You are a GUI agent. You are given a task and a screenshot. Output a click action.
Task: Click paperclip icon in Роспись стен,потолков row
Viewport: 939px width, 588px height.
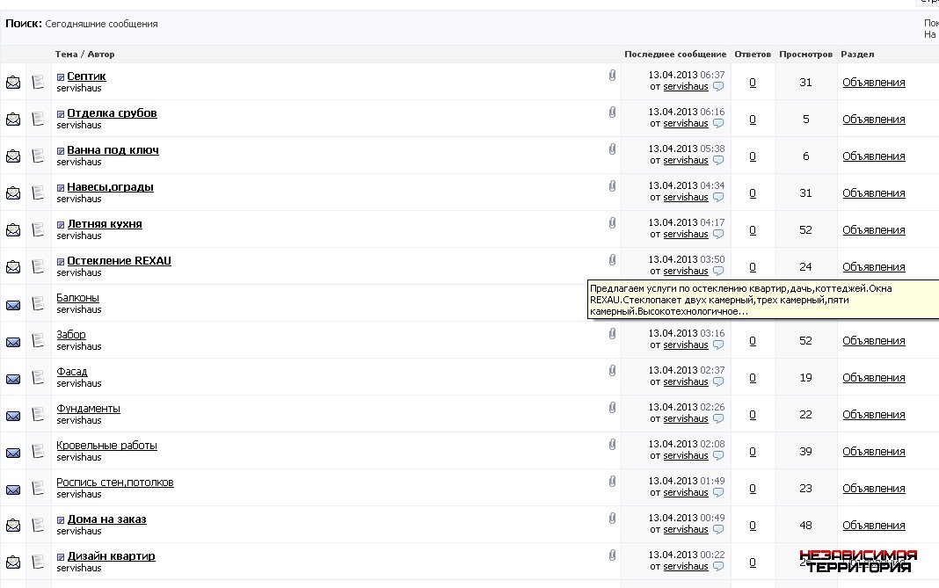[612, 482]
